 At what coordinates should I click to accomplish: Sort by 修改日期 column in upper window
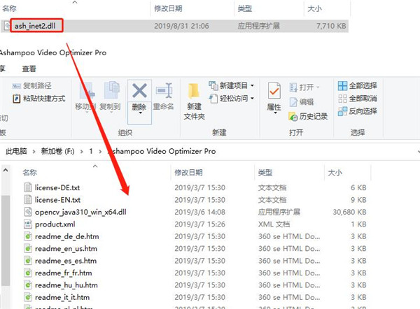[x=168, y=8]
